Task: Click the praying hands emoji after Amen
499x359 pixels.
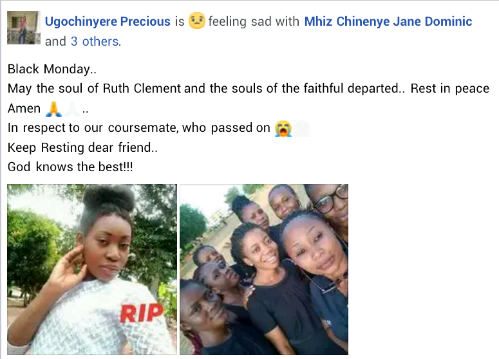Action: click(x=53, y=109)
